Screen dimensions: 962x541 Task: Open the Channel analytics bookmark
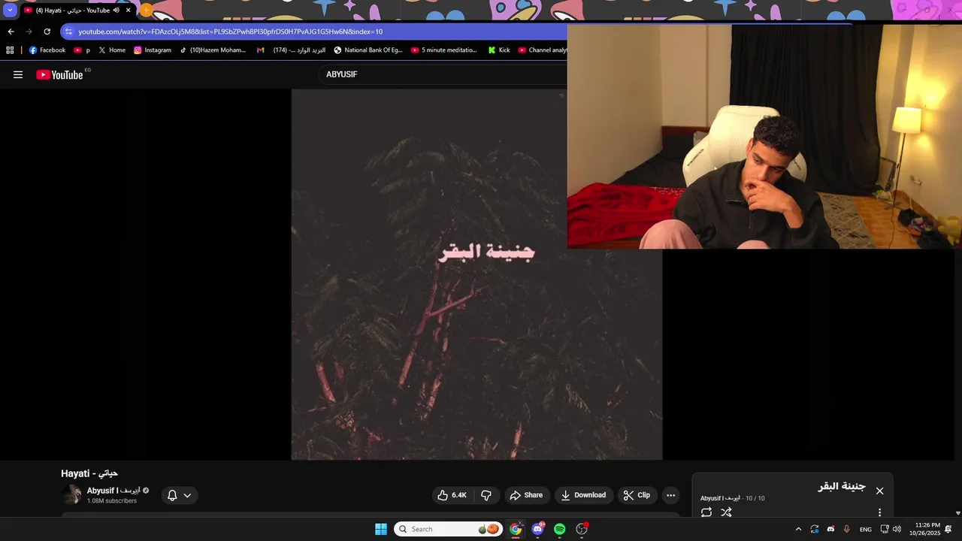(x=543, y=50)
